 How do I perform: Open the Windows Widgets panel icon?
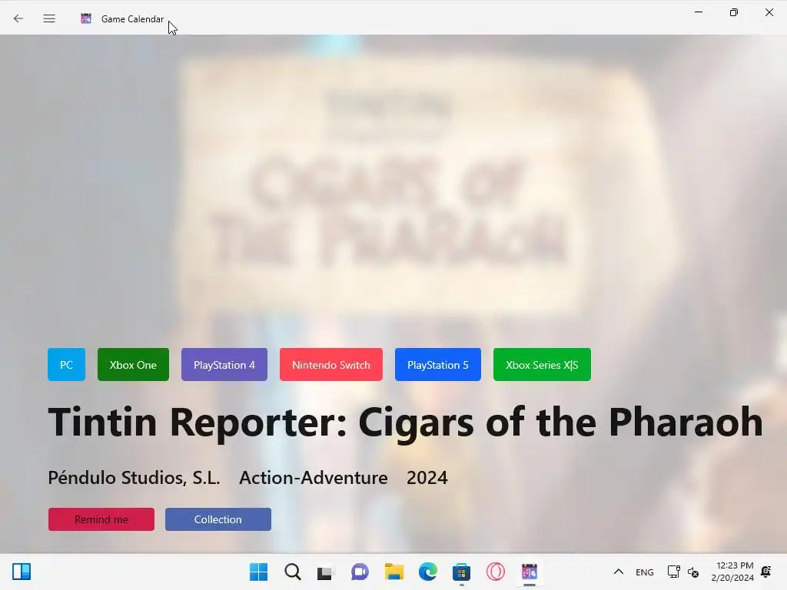[22, 572]
